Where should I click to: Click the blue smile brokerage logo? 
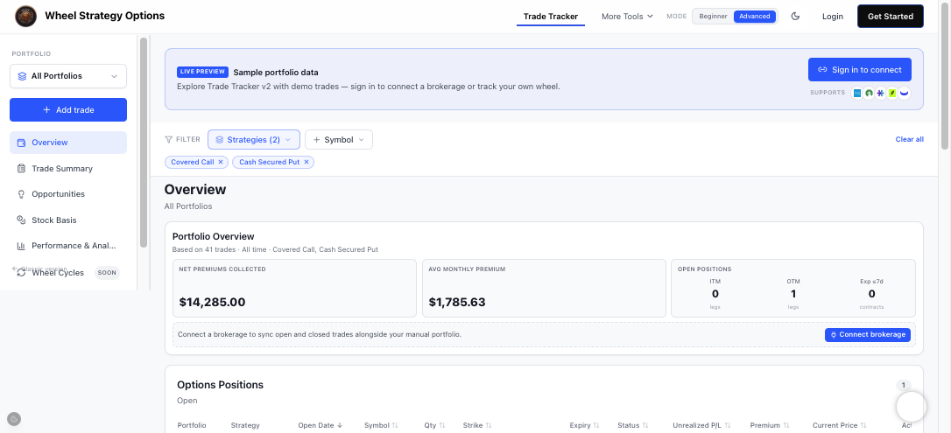point(905,94)
